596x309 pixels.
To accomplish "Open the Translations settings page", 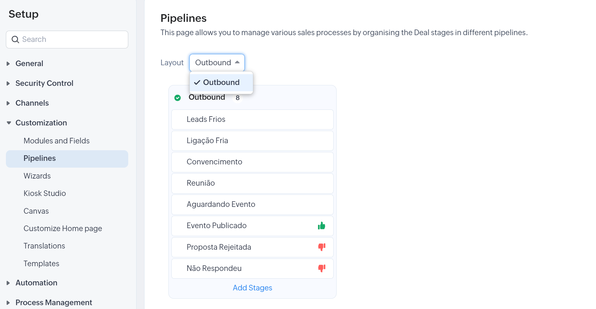I will tap(44, 246).
